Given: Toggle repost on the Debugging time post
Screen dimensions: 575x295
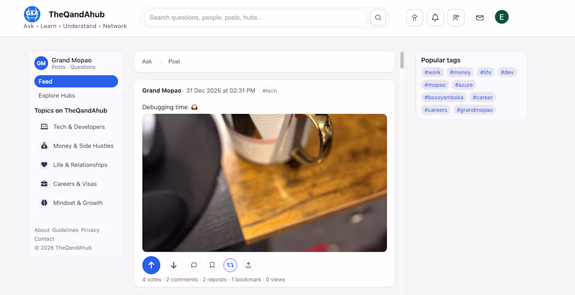Looking at the screenshot, I should (231, 265).
